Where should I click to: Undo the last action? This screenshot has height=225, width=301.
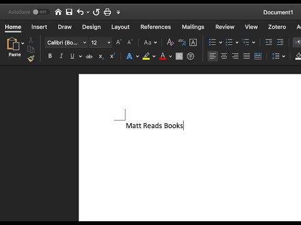click(x=80, y=12)
